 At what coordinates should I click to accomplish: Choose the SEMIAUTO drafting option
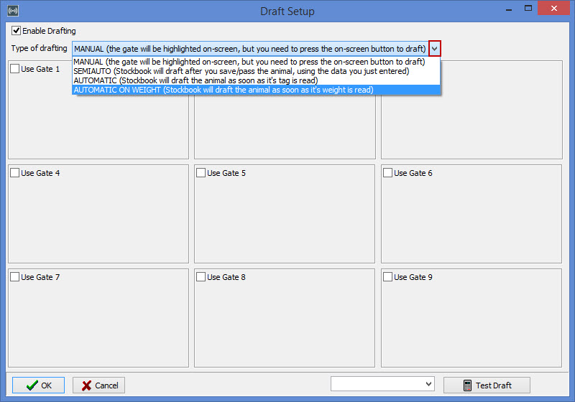pyautogui.click(x=257, y=71)
